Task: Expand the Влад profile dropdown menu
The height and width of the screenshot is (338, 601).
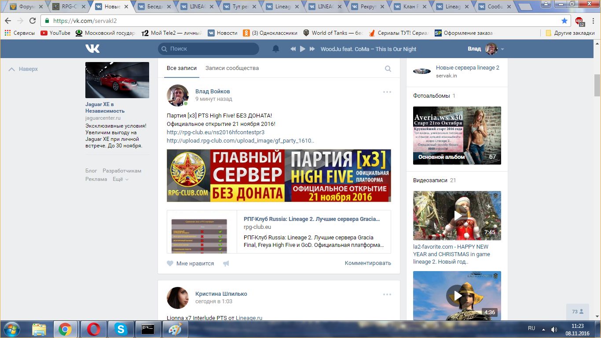Action: tap(502, 49)
